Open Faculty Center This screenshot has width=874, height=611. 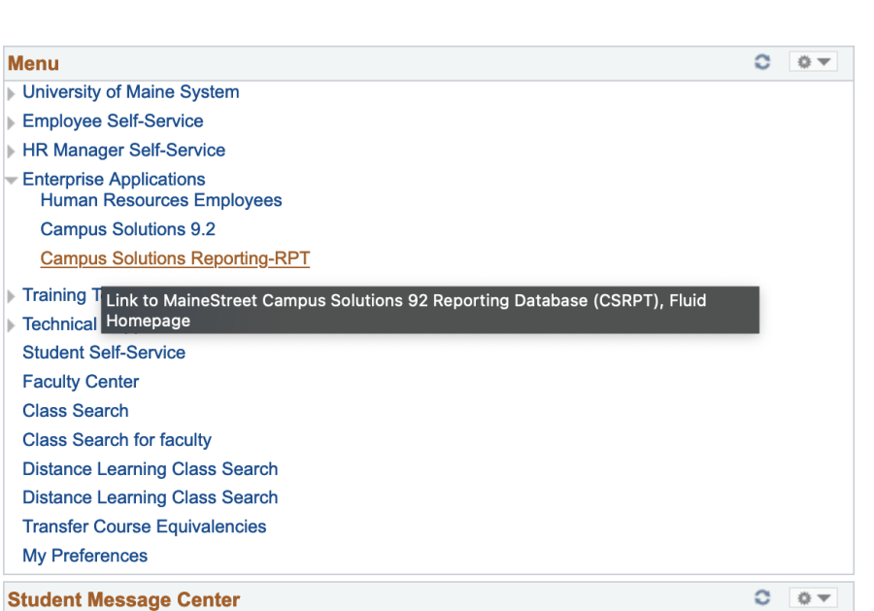(81, 382)
